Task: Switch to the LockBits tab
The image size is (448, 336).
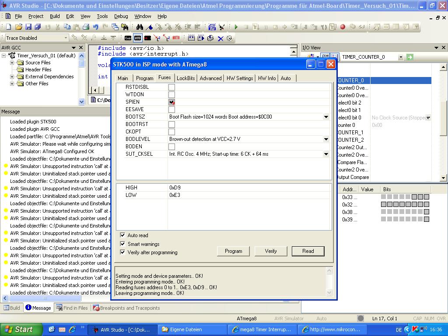Action: 185,78
